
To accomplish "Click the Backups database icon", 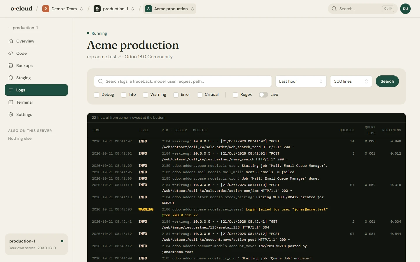I will 11,65.
